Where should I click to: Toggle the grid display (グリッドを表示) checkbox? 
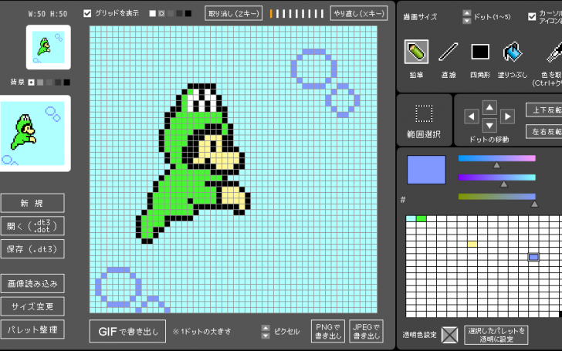(x=87, y=13)
